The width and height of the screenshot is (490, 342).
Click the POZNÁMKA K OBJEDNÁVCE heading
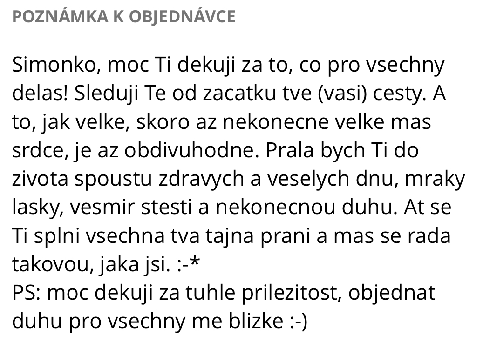coord(124,17)
